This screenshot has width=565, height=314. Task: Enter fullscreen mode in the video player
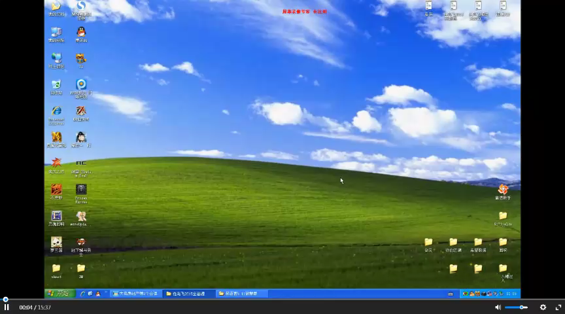click(x=558, y=307)
